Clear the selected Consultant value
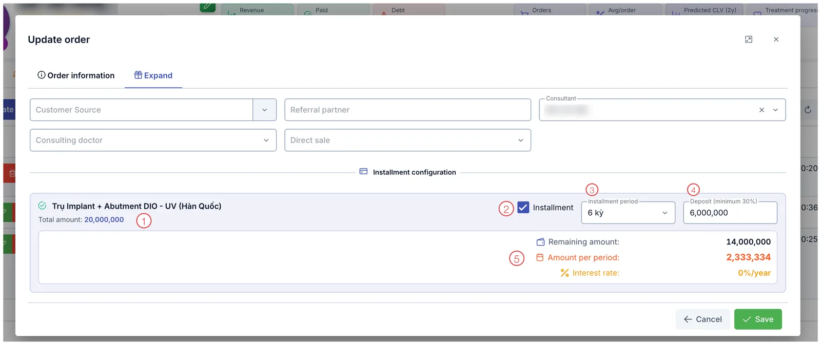Screen dimensions: 821x345 click(x=761, y=110)
